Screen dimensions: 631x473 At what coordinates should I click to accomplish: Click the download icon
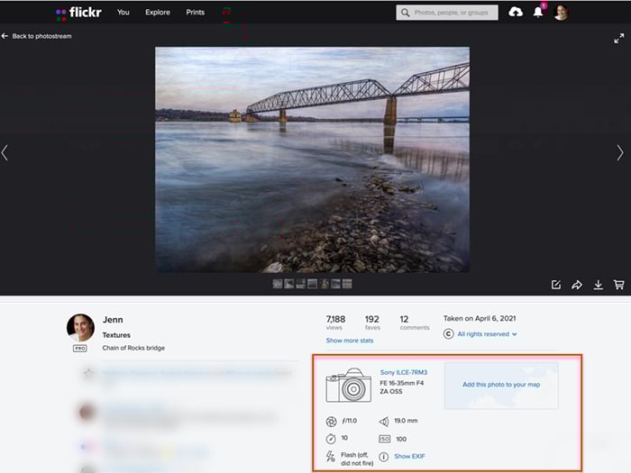pos(598,285)
